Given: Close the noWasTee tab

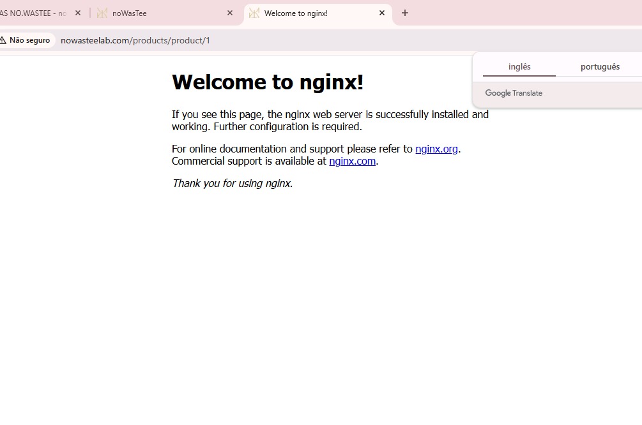Looking at the screenshot, I should [230, 13].
